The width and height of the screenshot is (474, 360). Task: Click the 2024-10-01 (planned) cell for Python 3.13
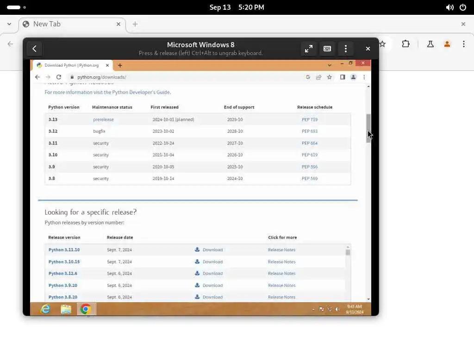click(173, 119)
